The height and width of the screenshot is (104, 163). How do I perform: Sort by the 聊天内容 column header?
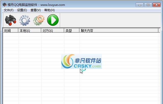tap(119, 31)
